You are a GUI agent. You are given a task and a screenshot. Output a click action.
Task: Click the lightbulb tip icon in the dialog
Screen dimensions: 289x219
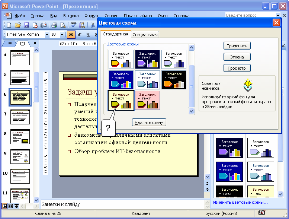(248, 85)
